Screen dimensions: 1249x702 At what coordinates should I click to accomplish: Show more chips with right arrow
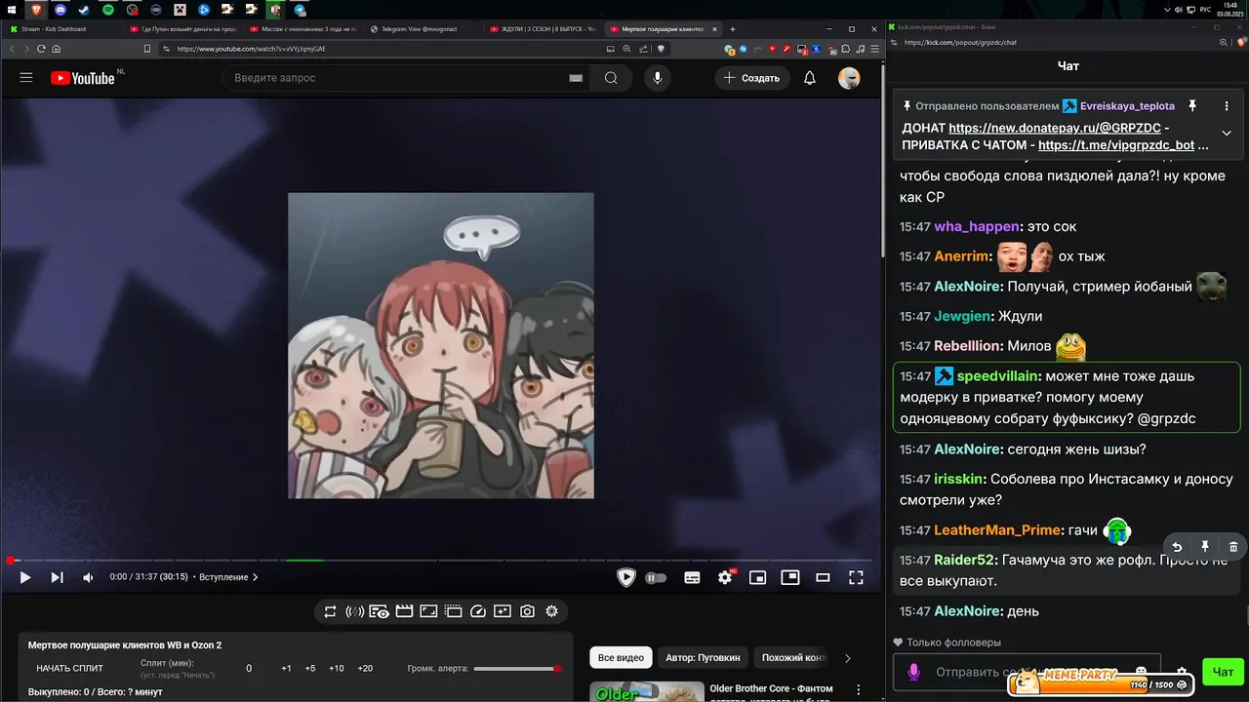click(847, 658)
